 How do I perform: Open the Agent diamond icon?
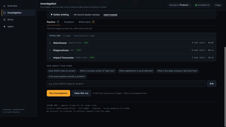pos(4,27)
